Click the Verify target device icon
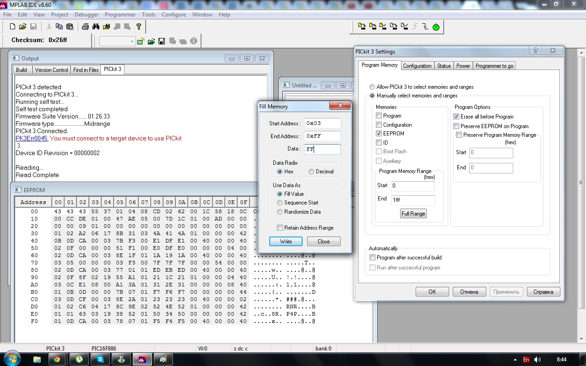 coord(383,27)
